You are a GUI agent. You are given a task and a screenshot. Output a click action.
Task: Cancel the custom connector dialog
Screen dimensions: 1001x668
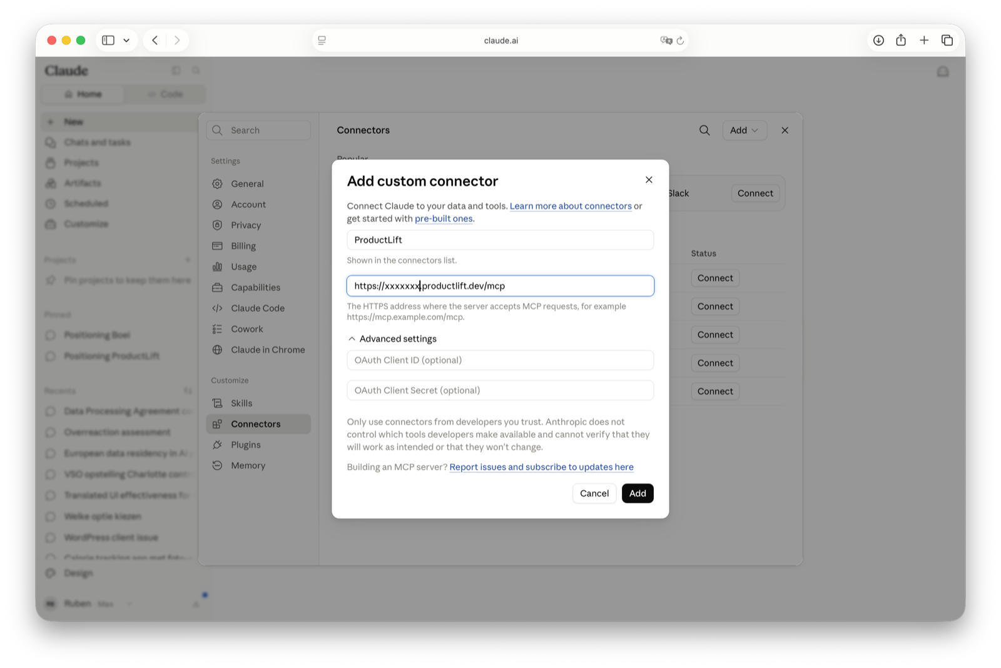point(594,493)
